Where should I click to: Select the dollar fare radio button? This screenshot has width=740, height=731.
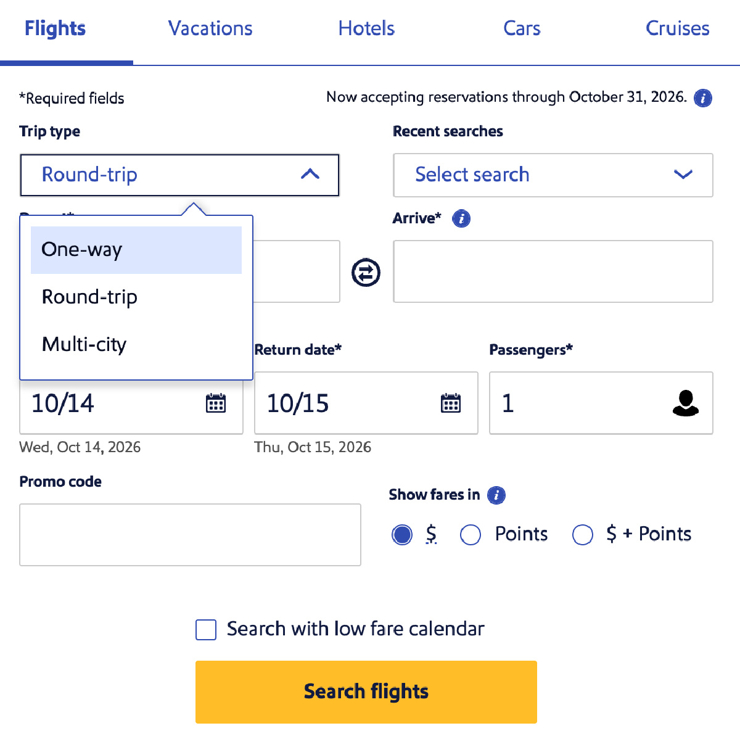[402, 534]
